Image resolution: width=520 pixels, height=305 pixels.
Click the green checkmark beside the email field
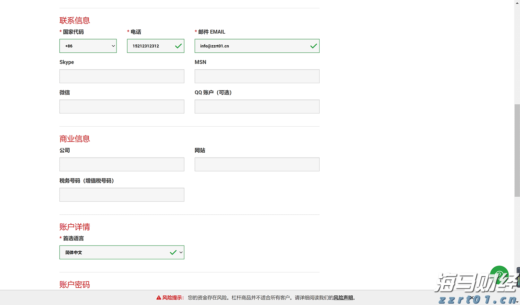pyautogui.click(x=313, y=46)
